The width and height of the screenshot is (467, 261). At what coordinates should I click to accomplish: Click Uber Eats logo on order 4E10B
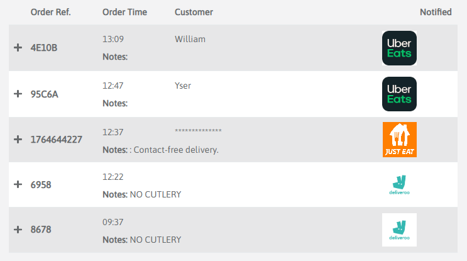pyautogui.click(x=399, y=48)
